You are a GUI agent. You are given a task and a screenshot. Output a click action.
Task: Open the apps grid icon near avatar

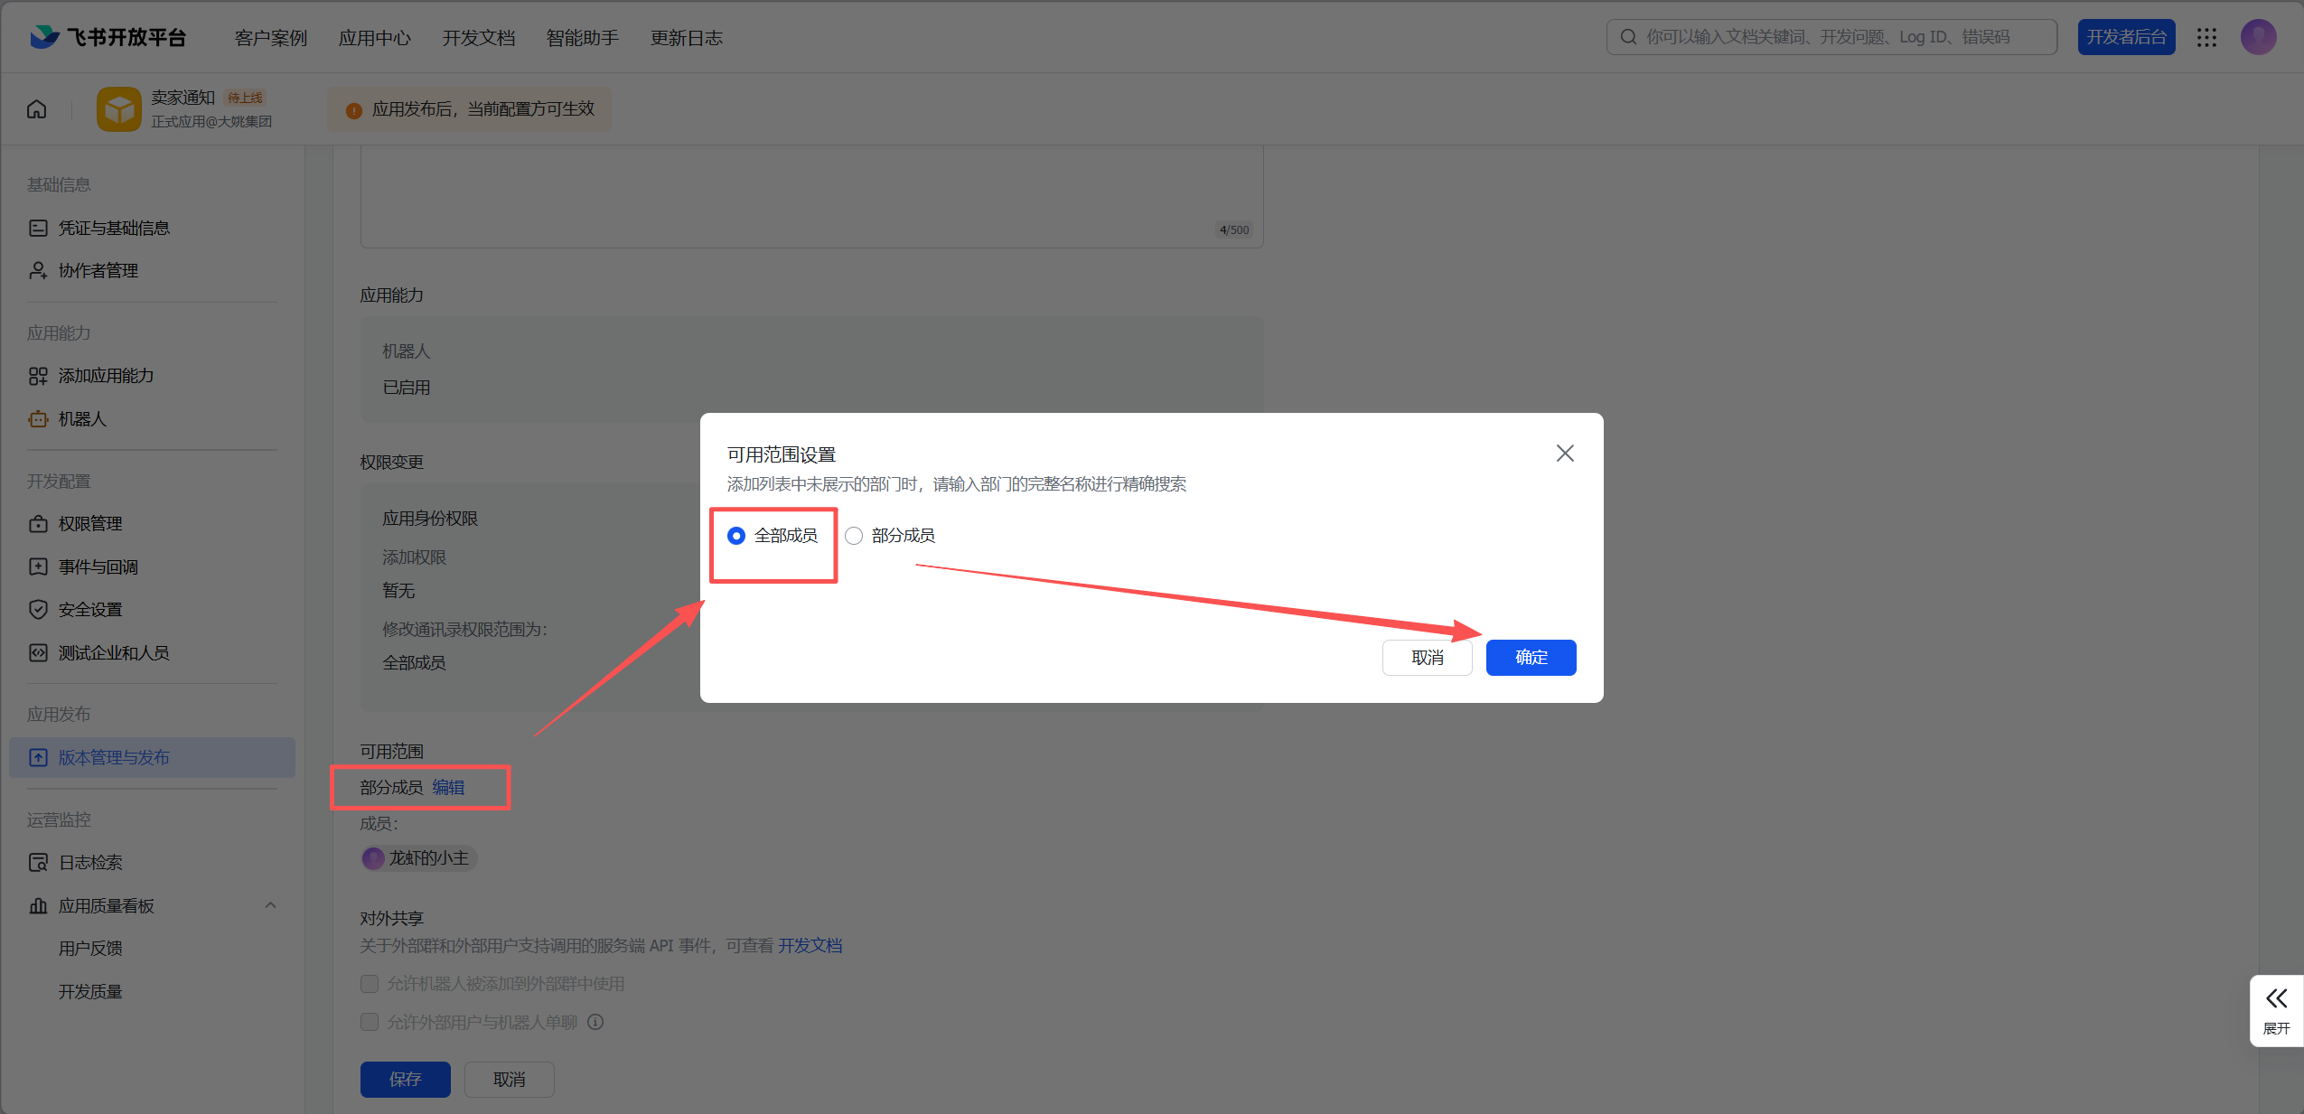[x=2206, y=37]
